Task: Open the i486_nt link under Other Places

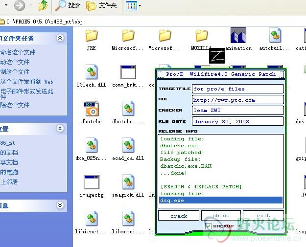Action: click(7, 143)
